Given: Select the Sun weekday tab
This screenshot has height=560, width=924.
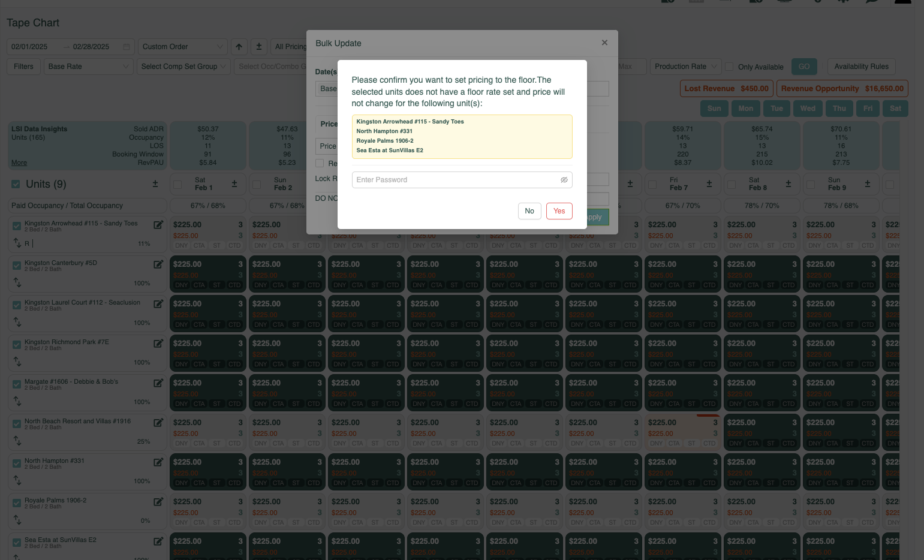Looking at the screenshot, I should [x=714, y=109].
